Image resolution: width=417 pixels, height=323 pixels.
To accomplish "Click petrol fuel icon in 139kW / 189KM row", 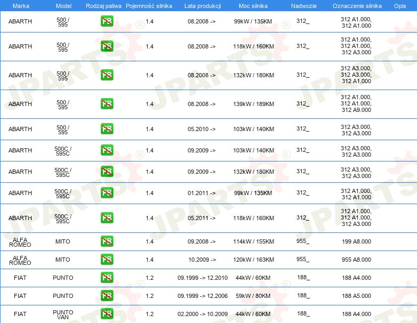I will [107, 104].
